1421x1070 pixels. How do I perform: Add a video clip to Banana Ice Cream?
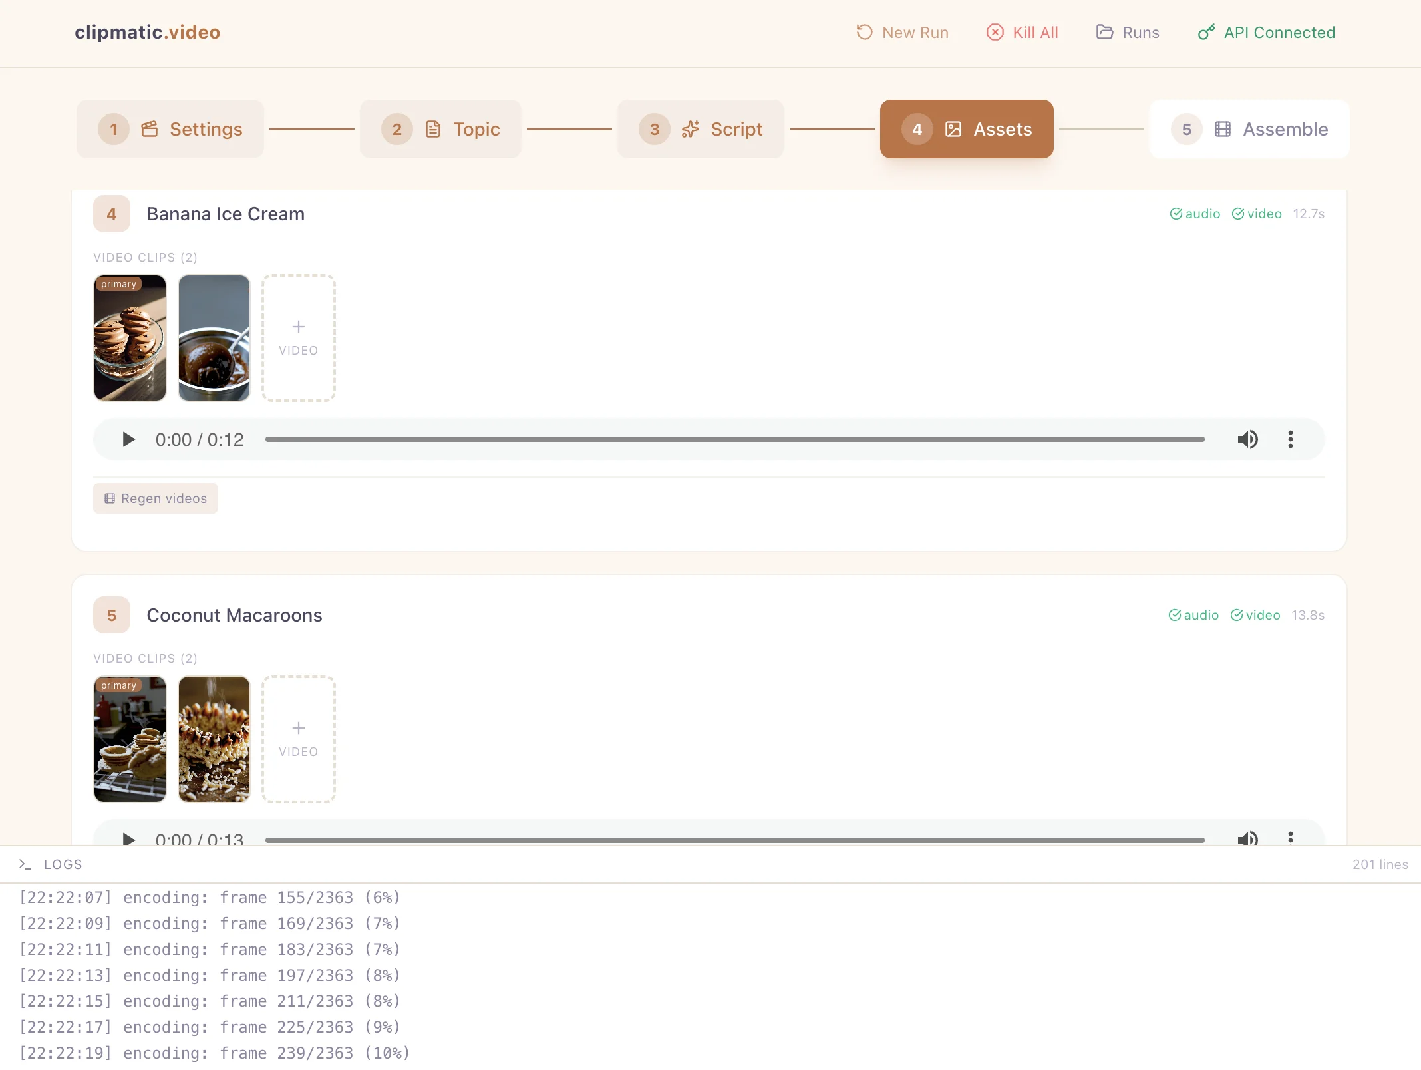pos(299,338)
